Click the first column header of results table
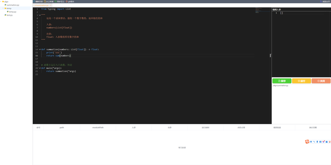The image size is (331, 165). (38, 127)
